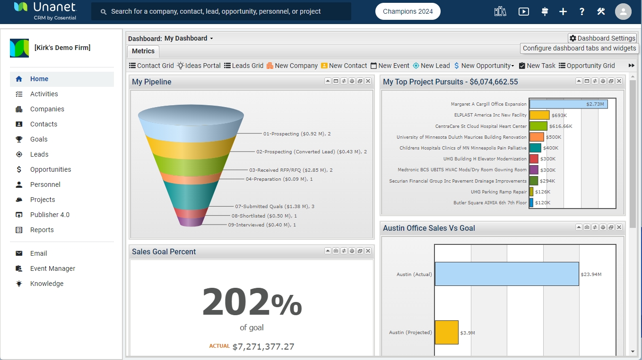Refresh the Sales Goal Percent widget

(344, 251)
